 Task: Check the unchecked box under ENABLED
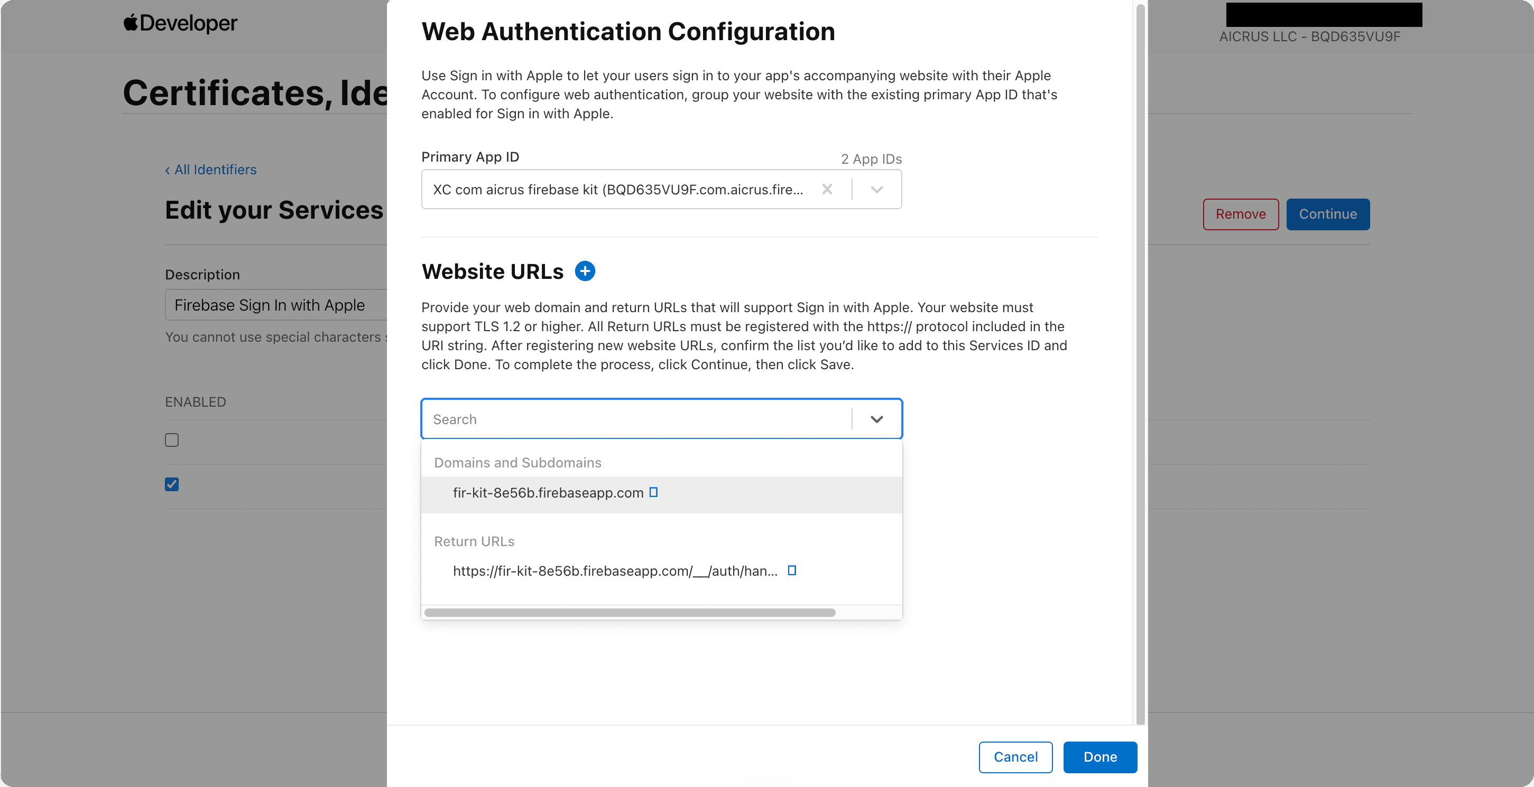[171, 440]
